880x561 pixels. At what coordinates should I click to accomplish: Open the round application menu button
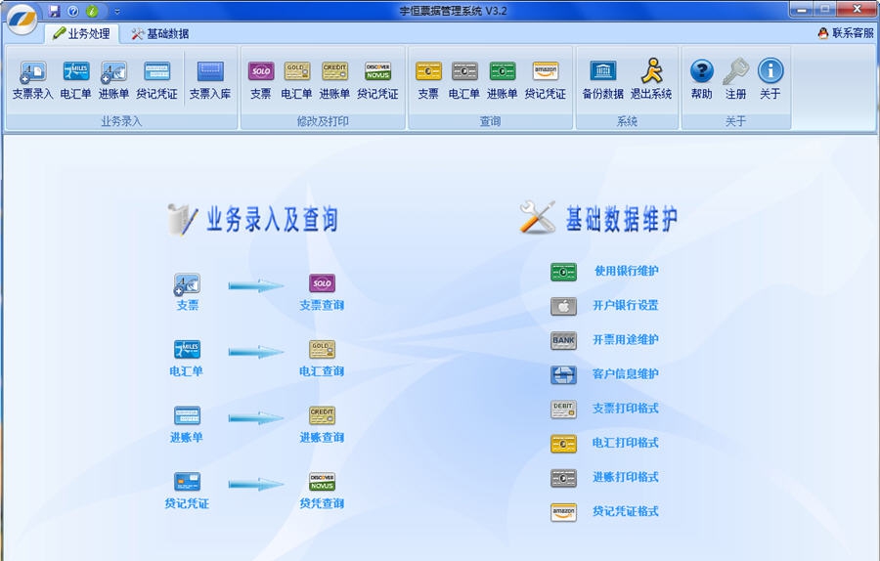click(x=22, y=20)
